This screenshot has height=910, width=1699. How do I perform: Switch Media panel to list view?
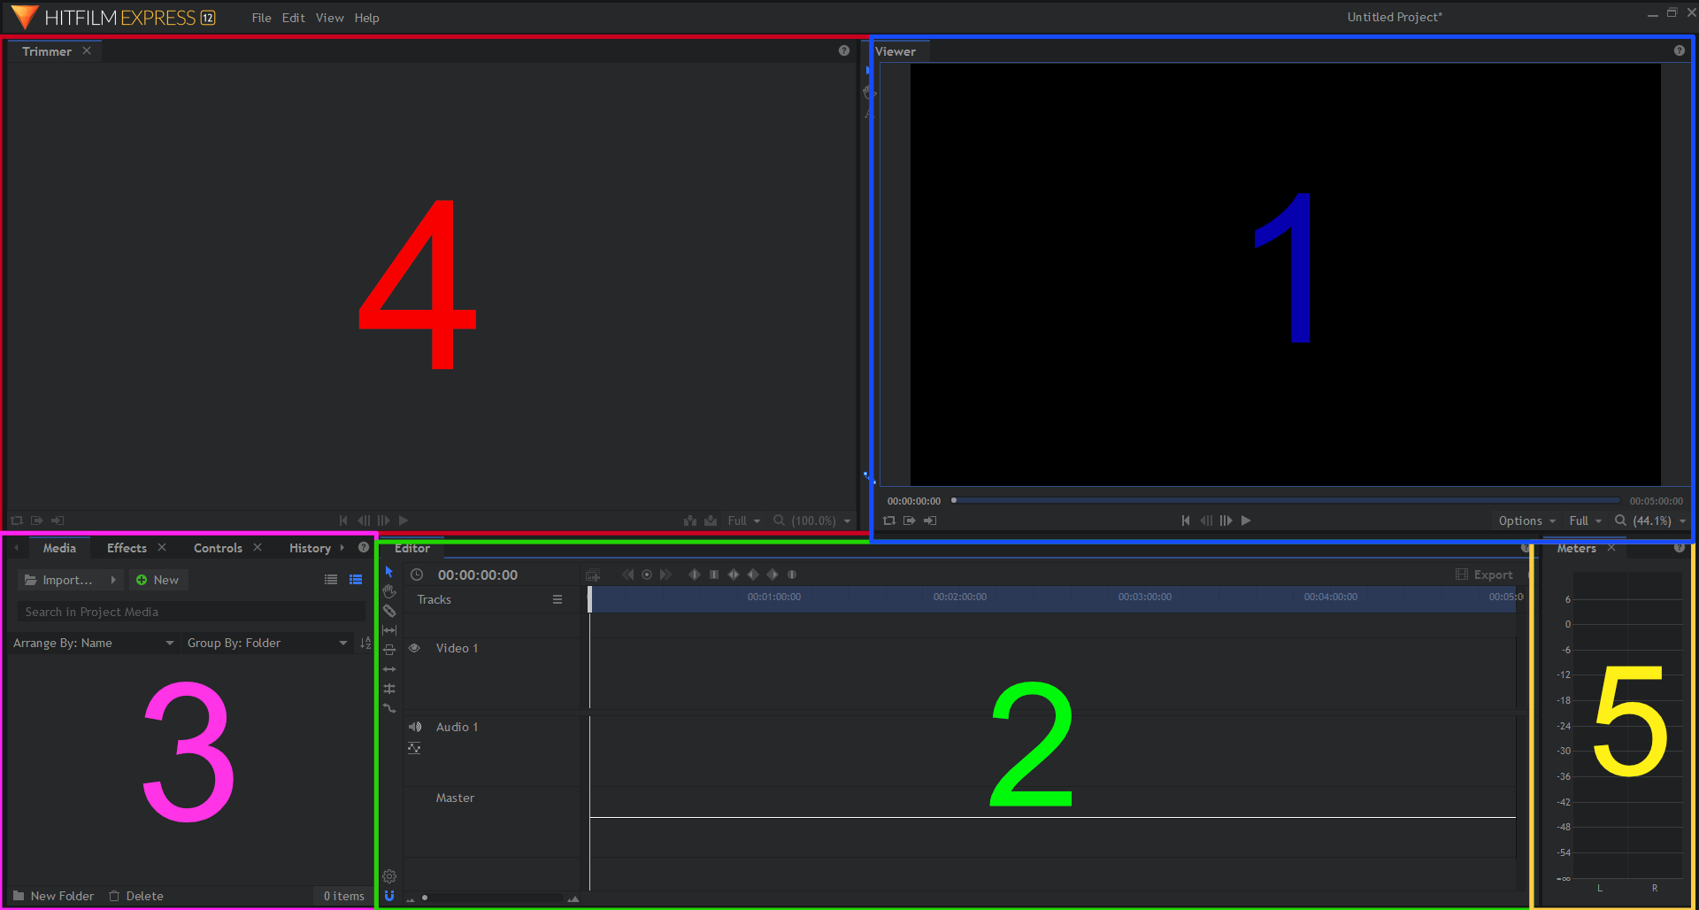coord(330,579)
